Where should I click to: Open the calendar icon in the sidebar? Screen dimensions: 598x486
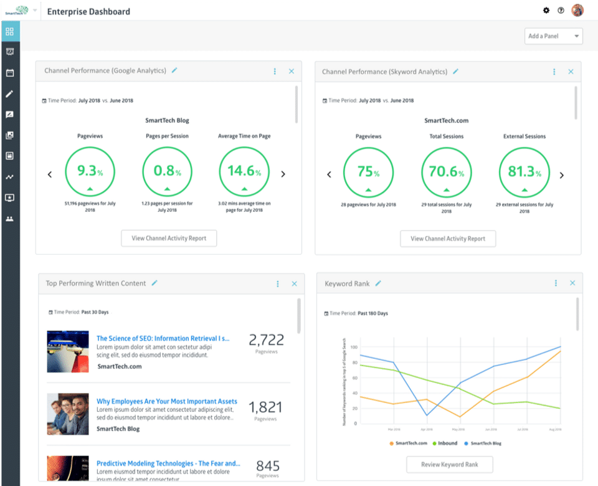(x=9, y=73)
